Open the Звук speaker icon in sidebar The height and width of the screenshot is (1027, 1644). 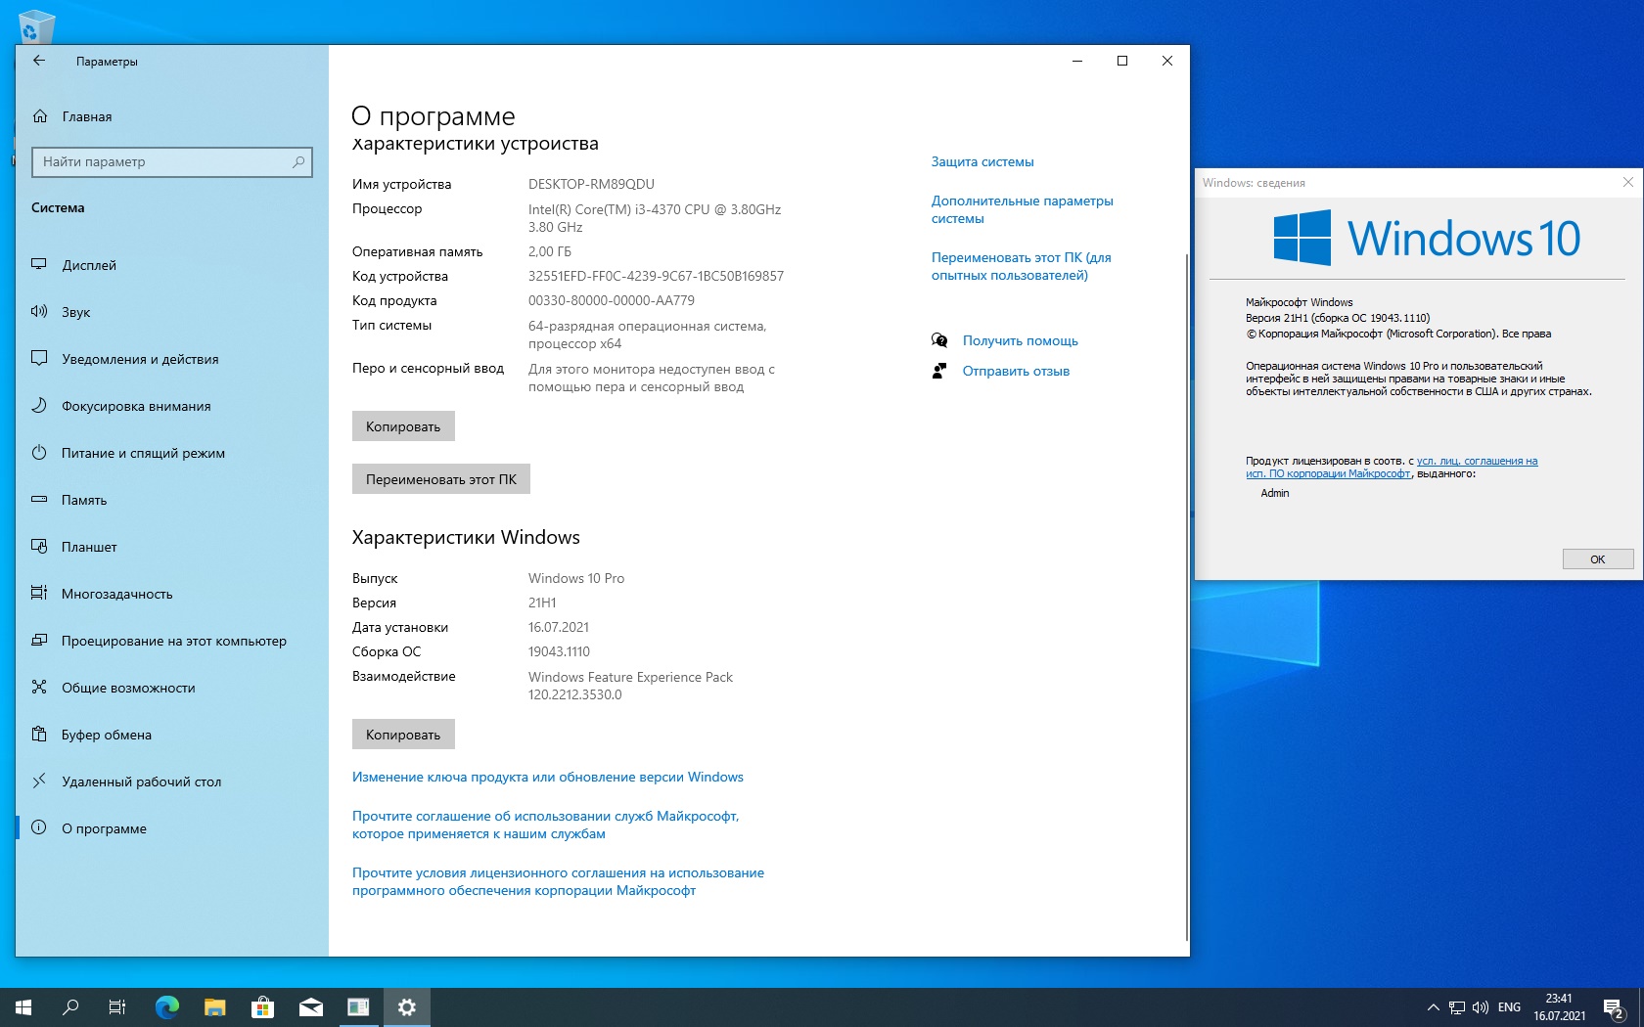coord(39,312)
